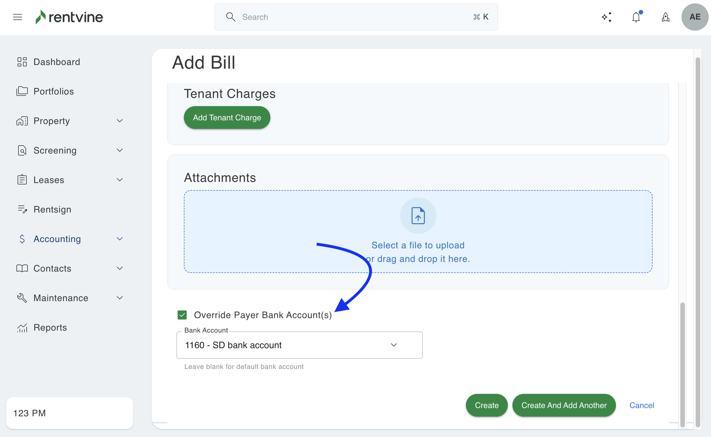Image resolution: width=711 pixels, height=437 pixels.
Task: Open Reports in the sidebar
Action: (50, 327)
